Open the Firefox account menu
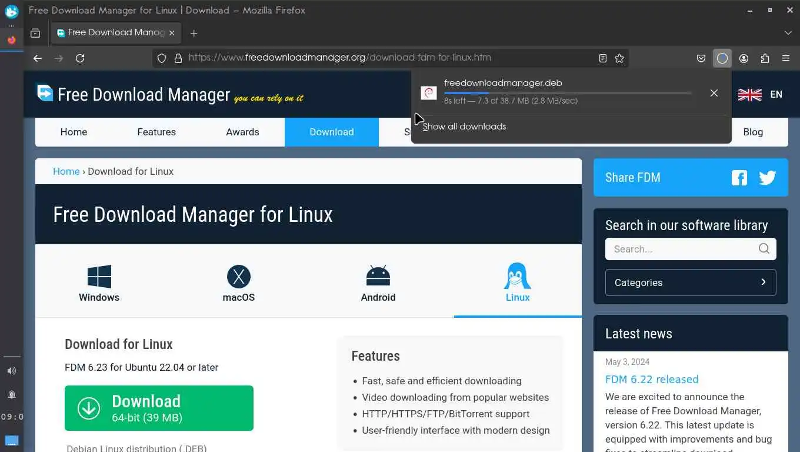Screen dimensions: 800x452 tap(744, 58)
